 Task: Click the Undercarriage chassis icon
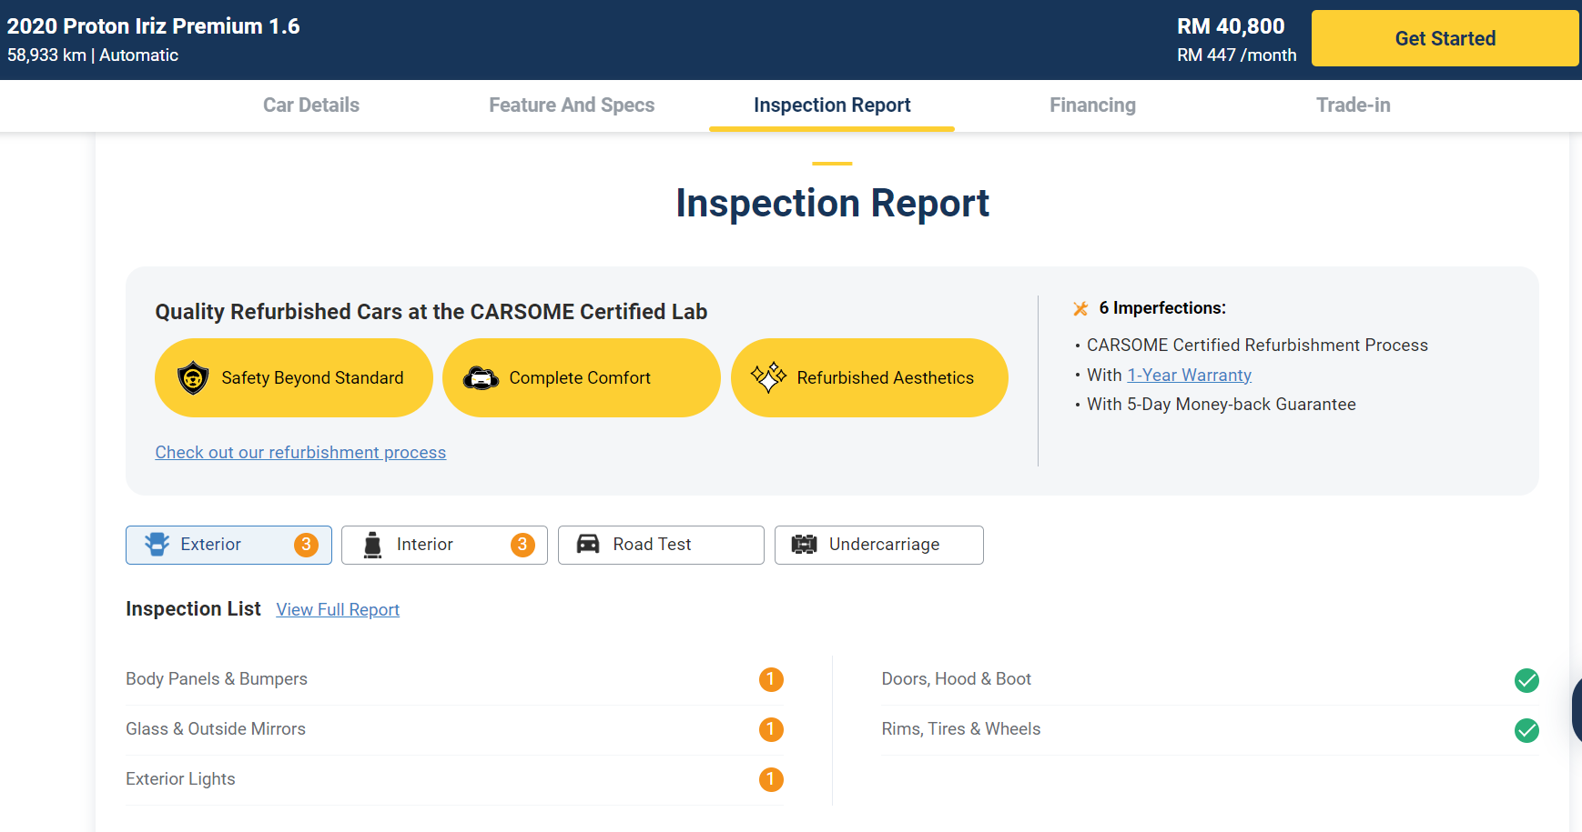pos(804,545)
